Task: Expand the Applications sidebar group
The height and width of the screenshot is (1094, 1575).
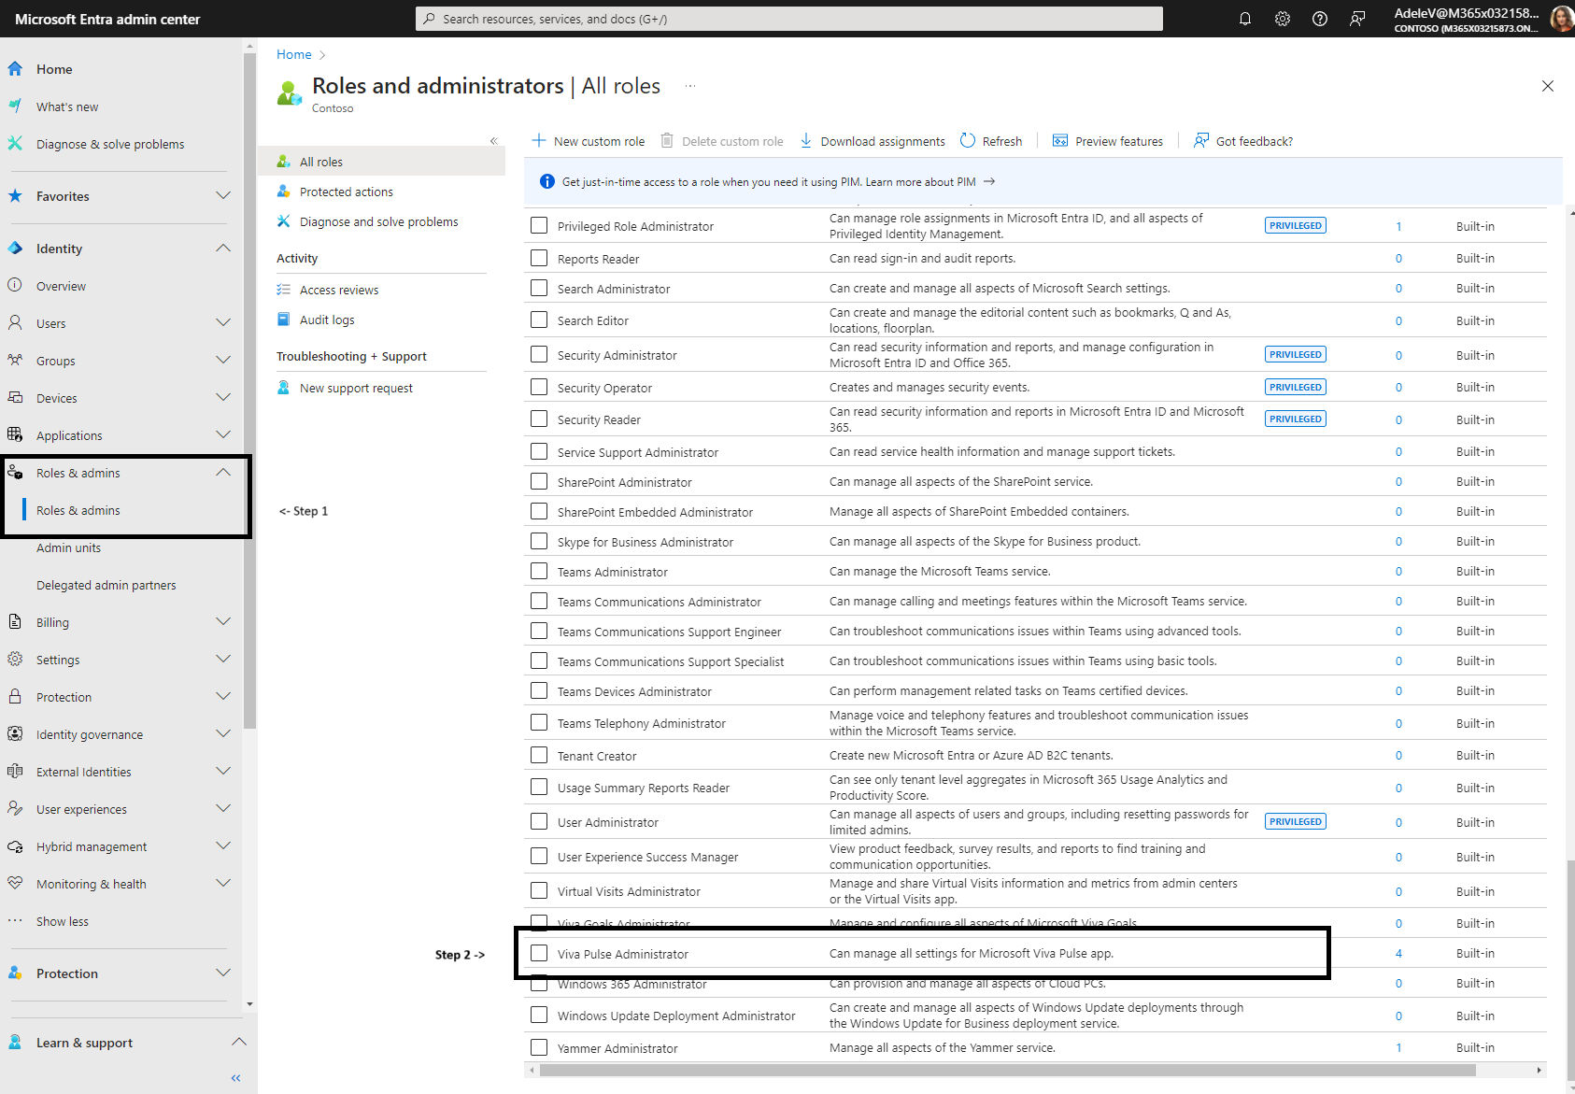Action: (x=222, y=435)
